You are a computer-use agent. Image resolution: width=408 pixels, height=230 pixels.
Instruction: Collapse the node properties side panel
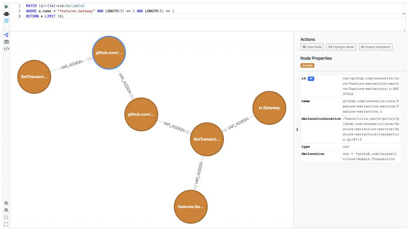pos(297,130)
